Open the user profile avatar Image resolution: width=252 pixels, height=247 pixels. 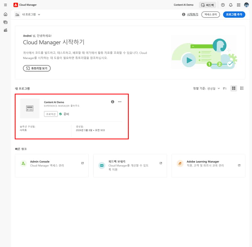(x=246, y=5)
